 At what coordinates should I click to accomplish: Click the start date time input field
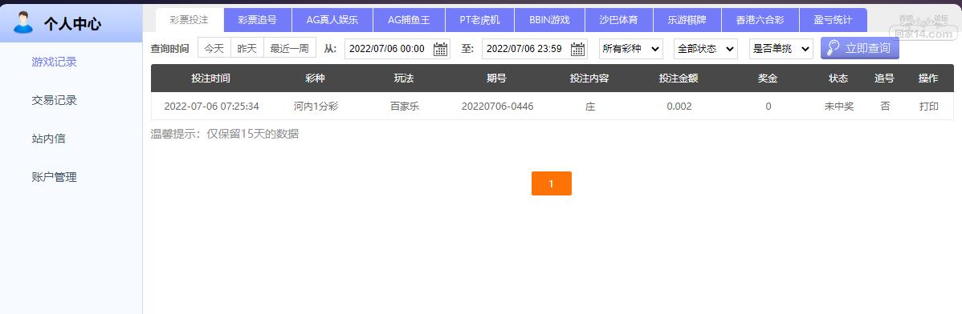coord(397,49)
